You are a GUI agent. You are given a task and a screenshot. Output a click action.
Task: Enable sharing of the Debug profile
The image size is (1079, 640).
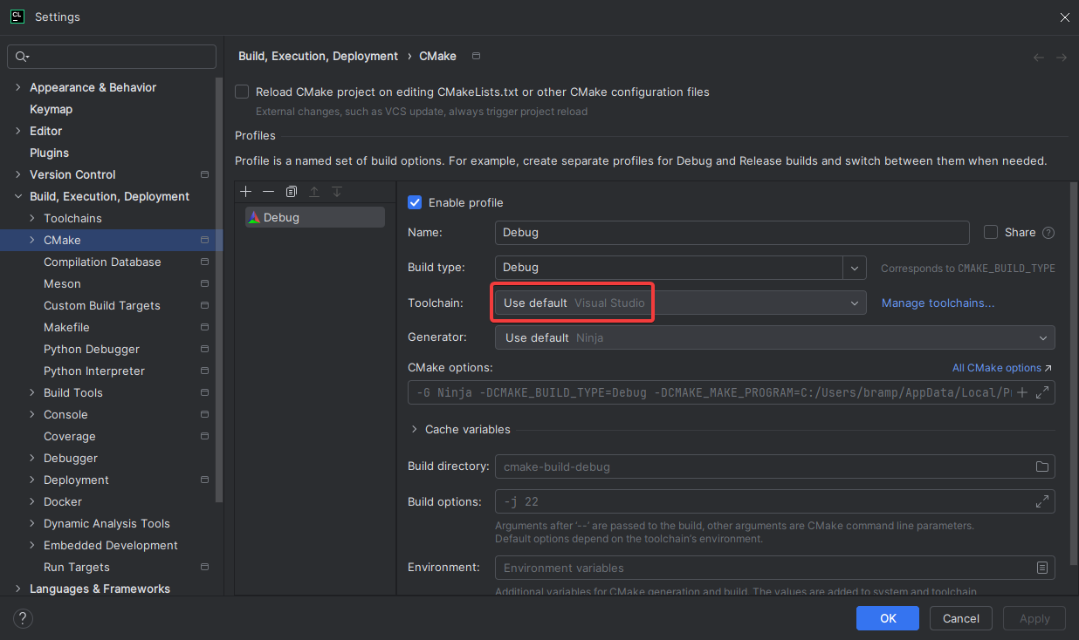pyautogui.click(x=991, y=232)
